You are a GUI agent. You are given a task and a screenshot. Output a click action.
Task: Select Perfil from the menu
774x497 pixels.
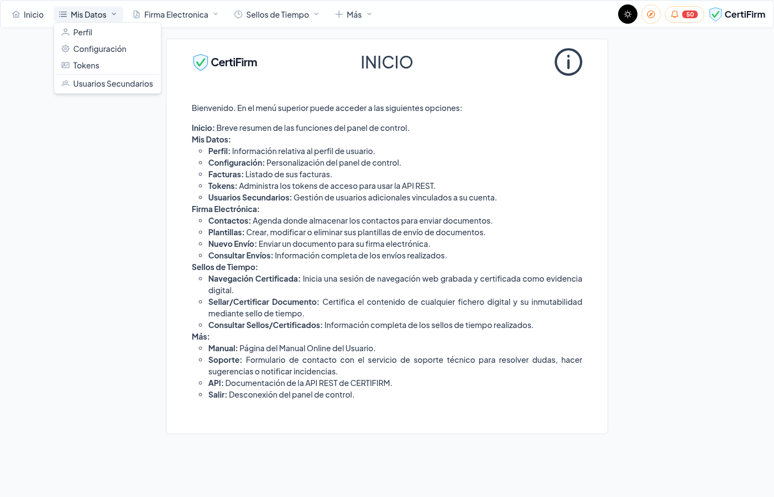(x=107, y=32)
